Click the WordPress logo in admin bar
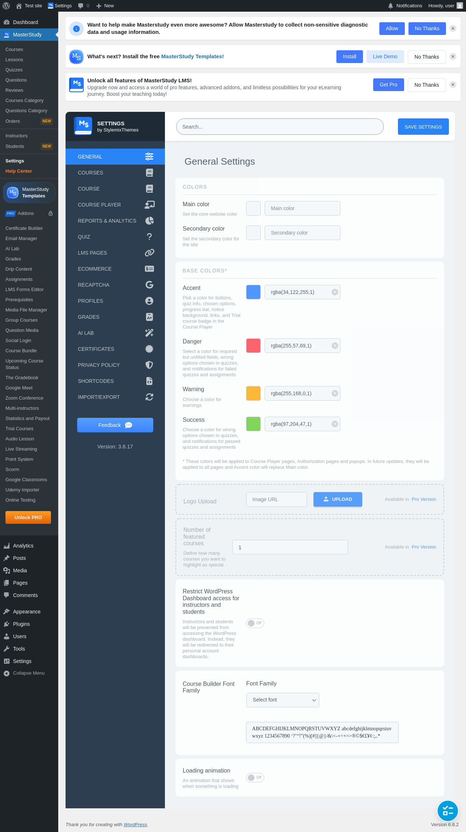Image resolution: width=466 pixels, height=832 pixels. coord(6,6)
